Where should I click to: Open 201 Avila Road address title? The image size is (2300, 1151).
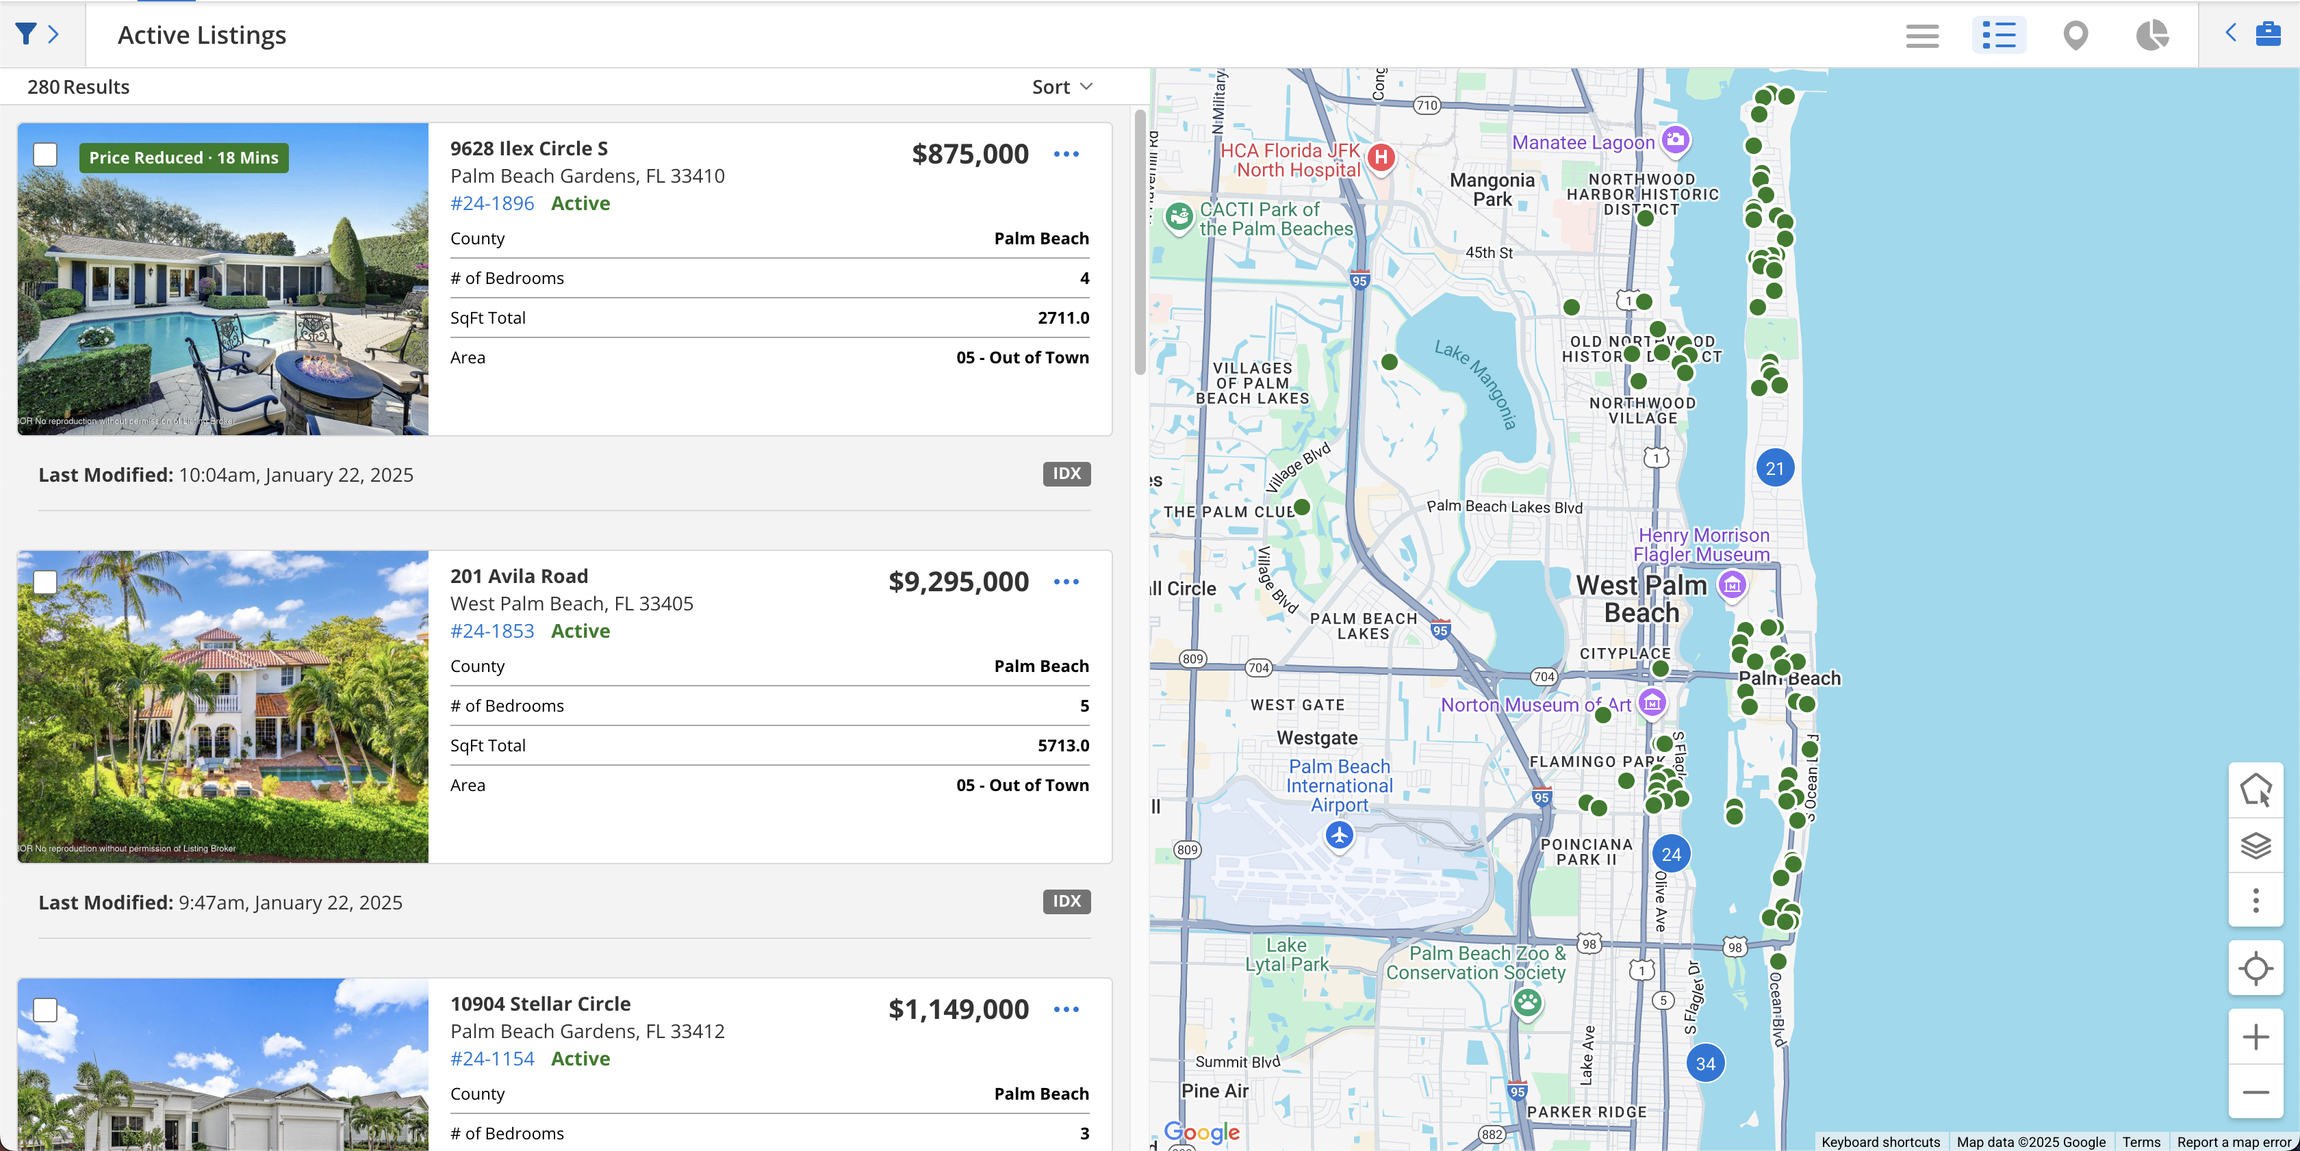click(519, 575)
